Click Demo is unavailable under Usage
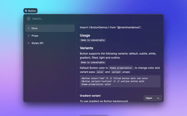 tap(93, 40)
